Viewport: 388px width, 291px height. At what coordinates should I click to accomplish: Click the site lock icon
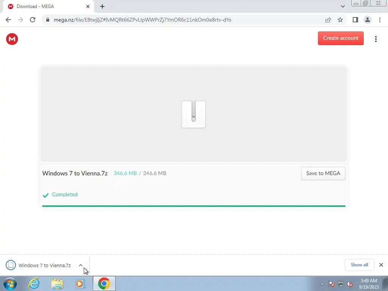48,20
